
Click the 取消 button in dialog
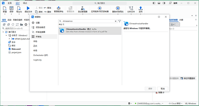pyautogui.click(x=163, y=88)
